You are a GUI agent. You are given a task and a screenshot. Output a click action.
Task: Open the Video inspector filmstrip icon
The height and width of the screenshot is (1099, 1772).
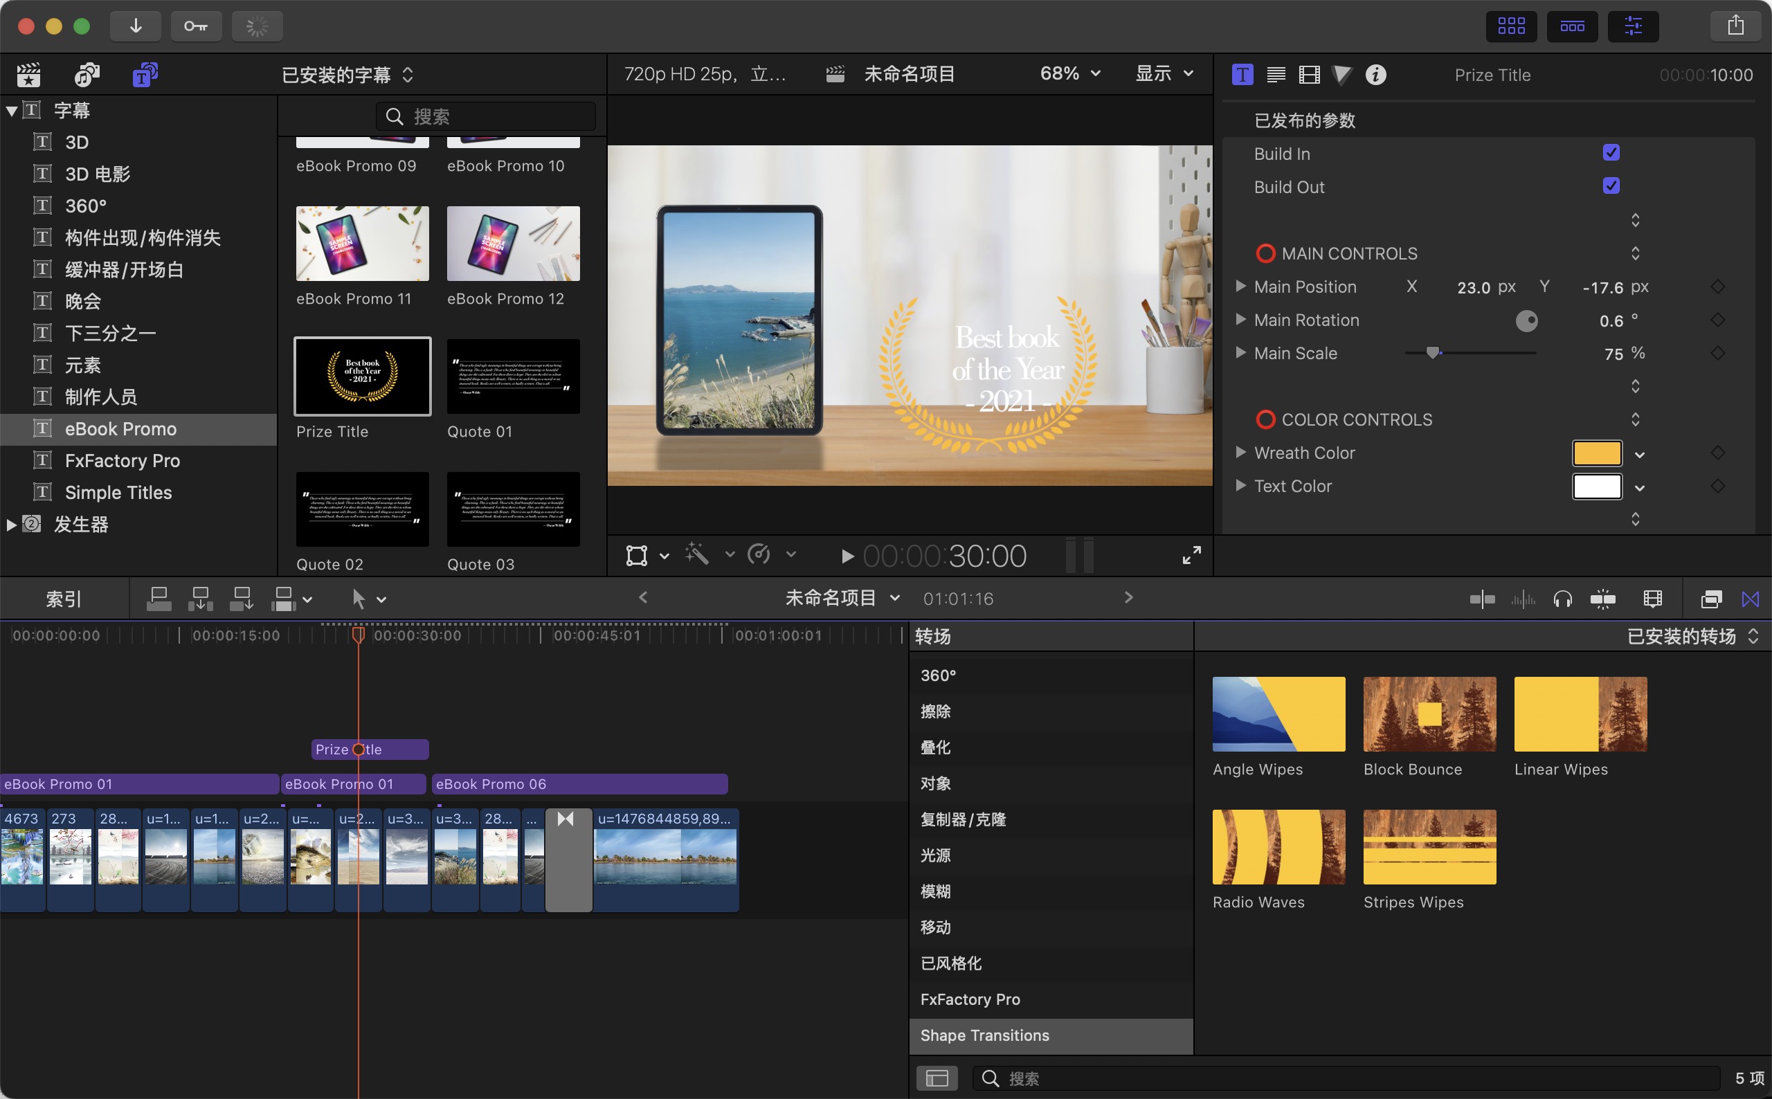pyautogui.click(x=1309, y=74)
